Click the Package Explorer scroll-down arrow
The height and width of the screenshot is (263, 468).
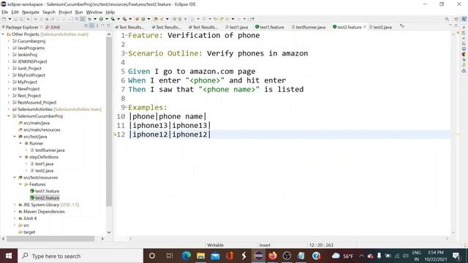tap(109, 232)
